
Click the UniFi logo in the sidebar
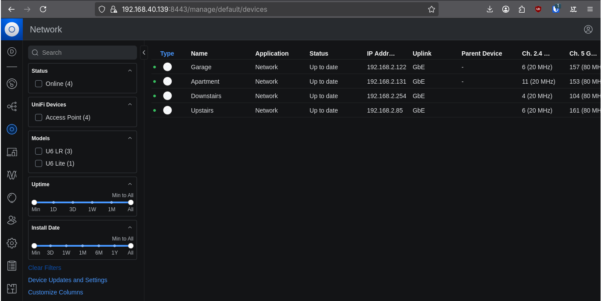pyautogui.click(x=12, y=29)
